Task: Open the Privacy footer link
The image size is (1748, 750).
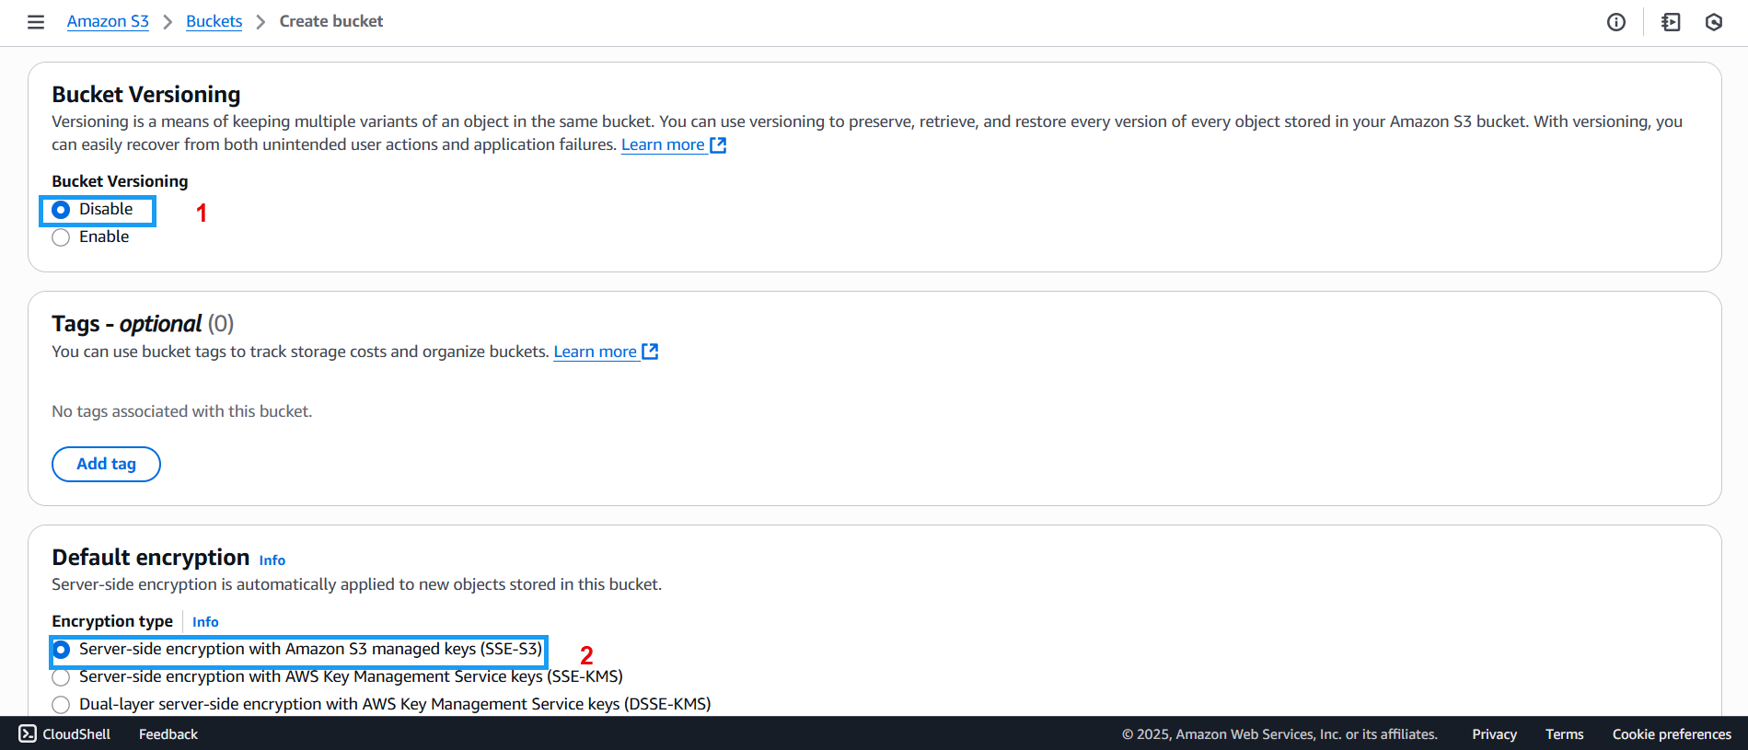Action: (x=1494, y=733)
